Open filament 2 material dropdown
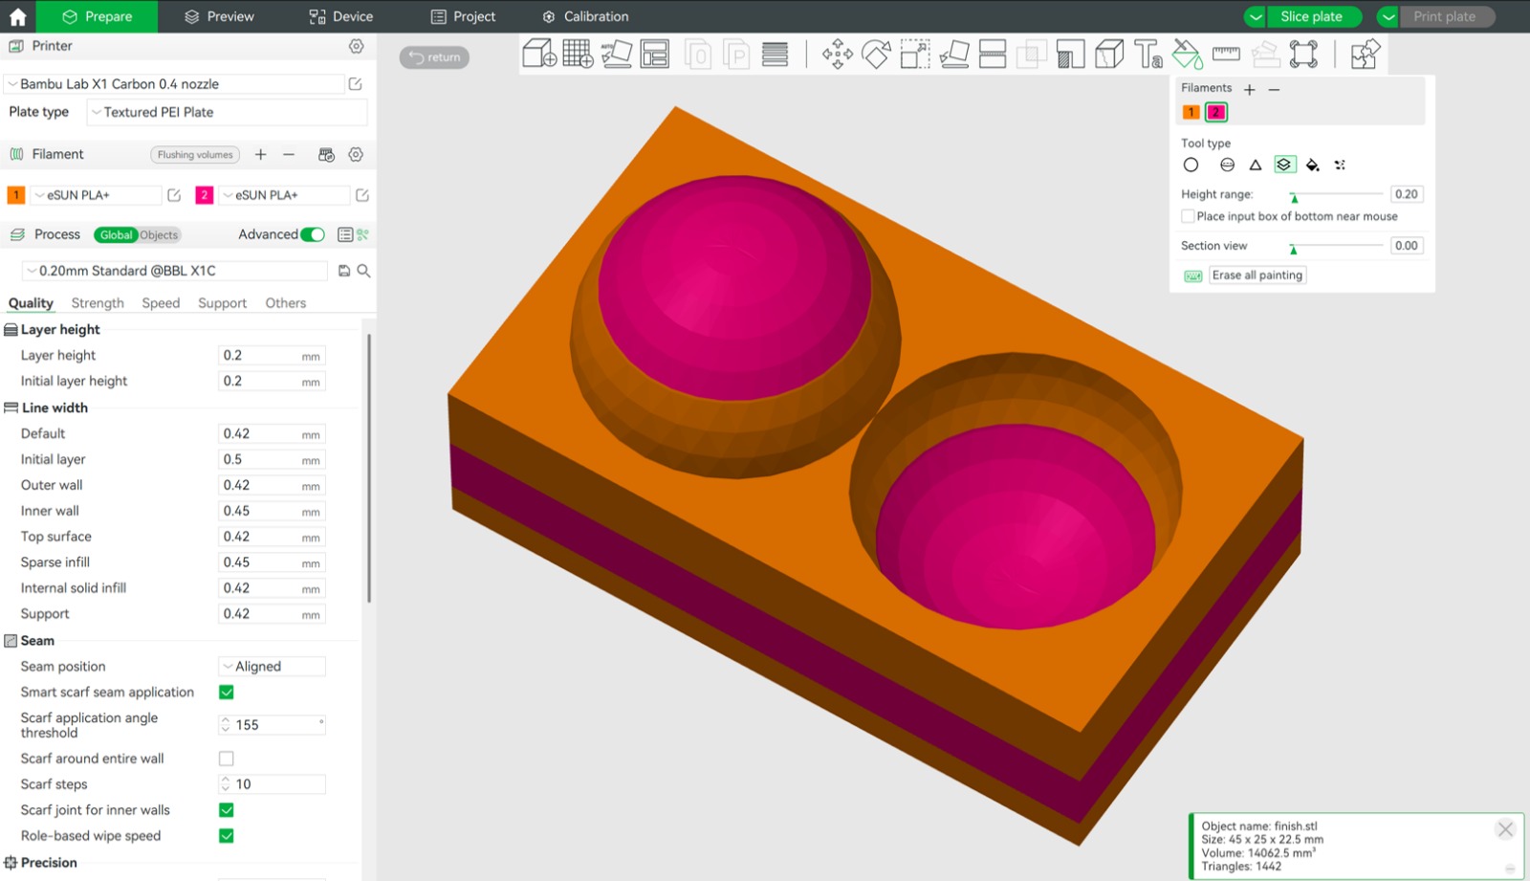 coord(285,195)
